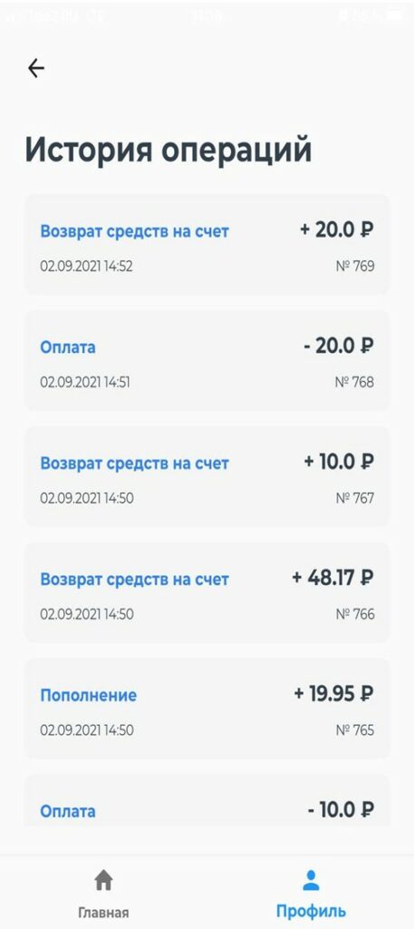Tap the home icon in bottom bar
This screenshot has height=929, width=414.
[103, 880]
